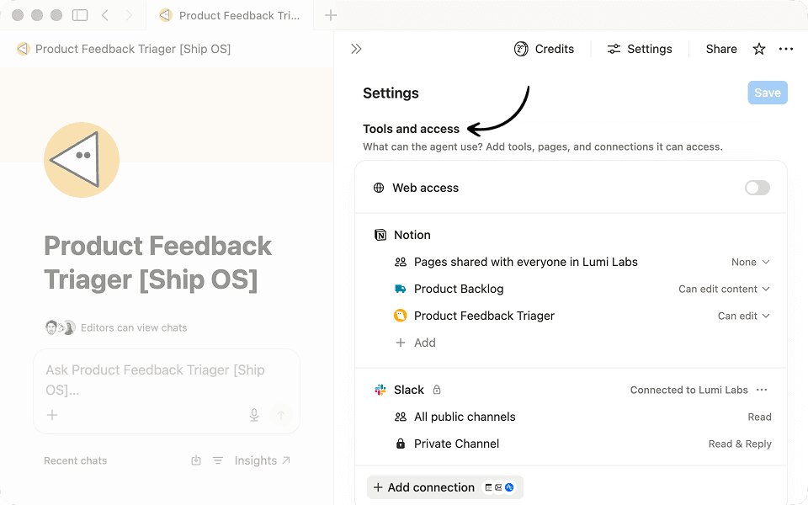Viewport: 808px width, 505px height.
Task: Open the Credits menu item
Action: click(x=544, y=49)
